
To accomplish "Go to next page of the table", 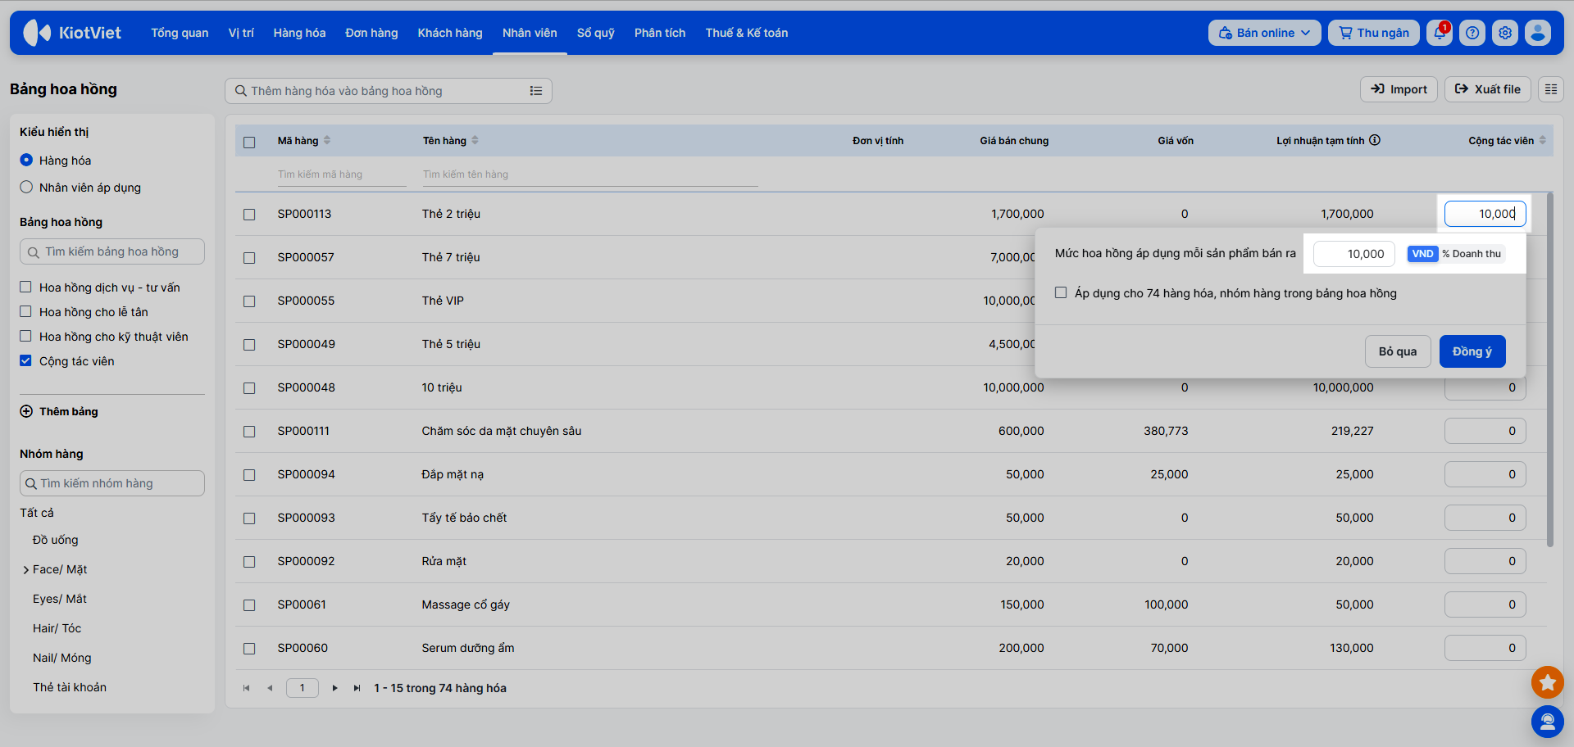I will click(334, 688).
